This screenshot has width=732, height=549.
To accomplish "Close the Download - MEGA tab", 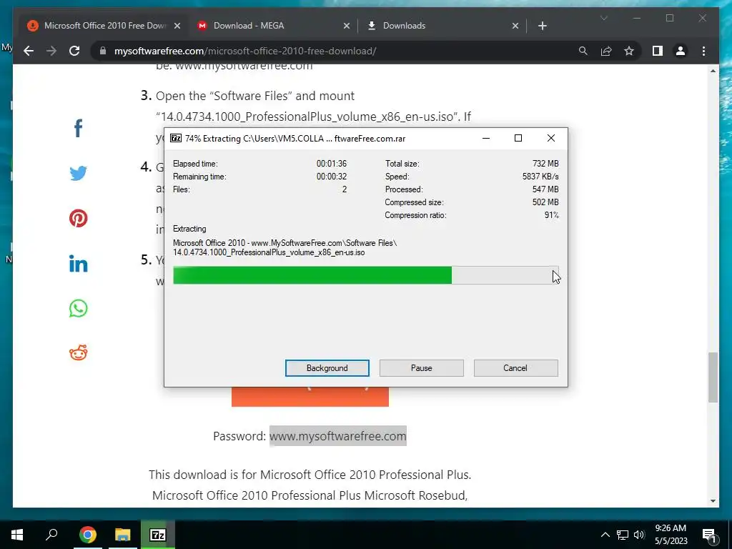I will (347, 26).
